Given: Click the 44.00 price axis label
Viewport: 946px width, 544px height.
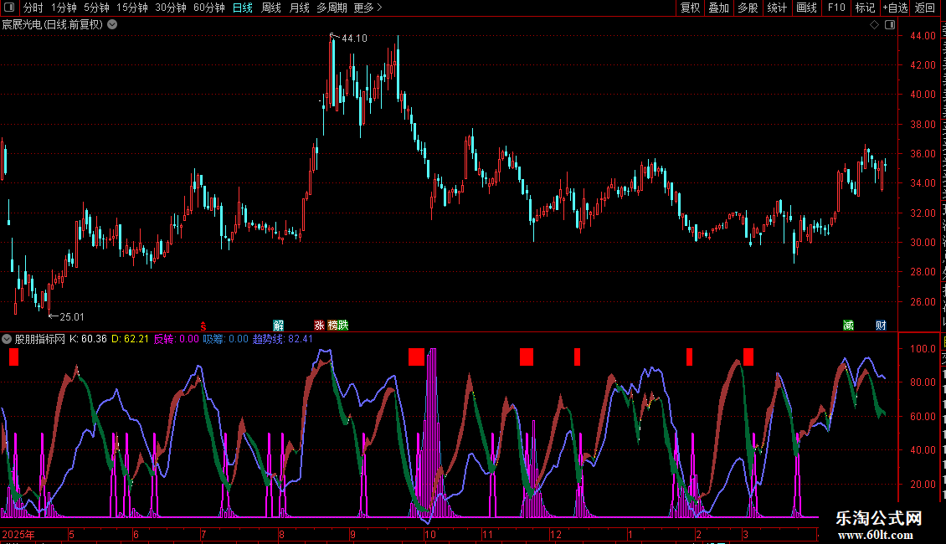Looking at the screenshot, I should pyautogui.click(x=923, y=36).
